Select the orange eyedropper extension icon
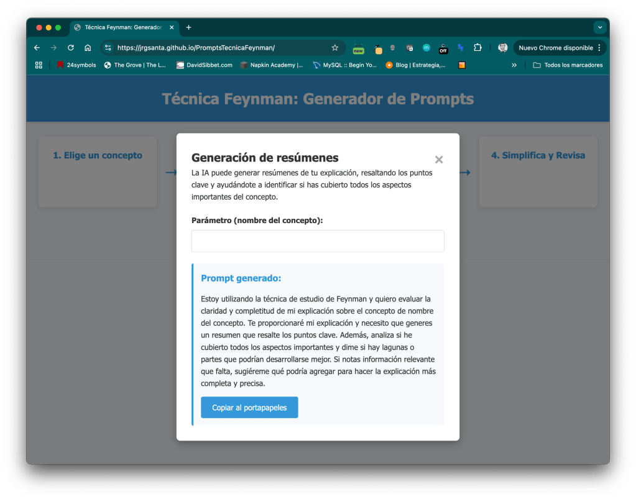Image resolution: width=636 pixels, height=499 pixels. point(377,47)
